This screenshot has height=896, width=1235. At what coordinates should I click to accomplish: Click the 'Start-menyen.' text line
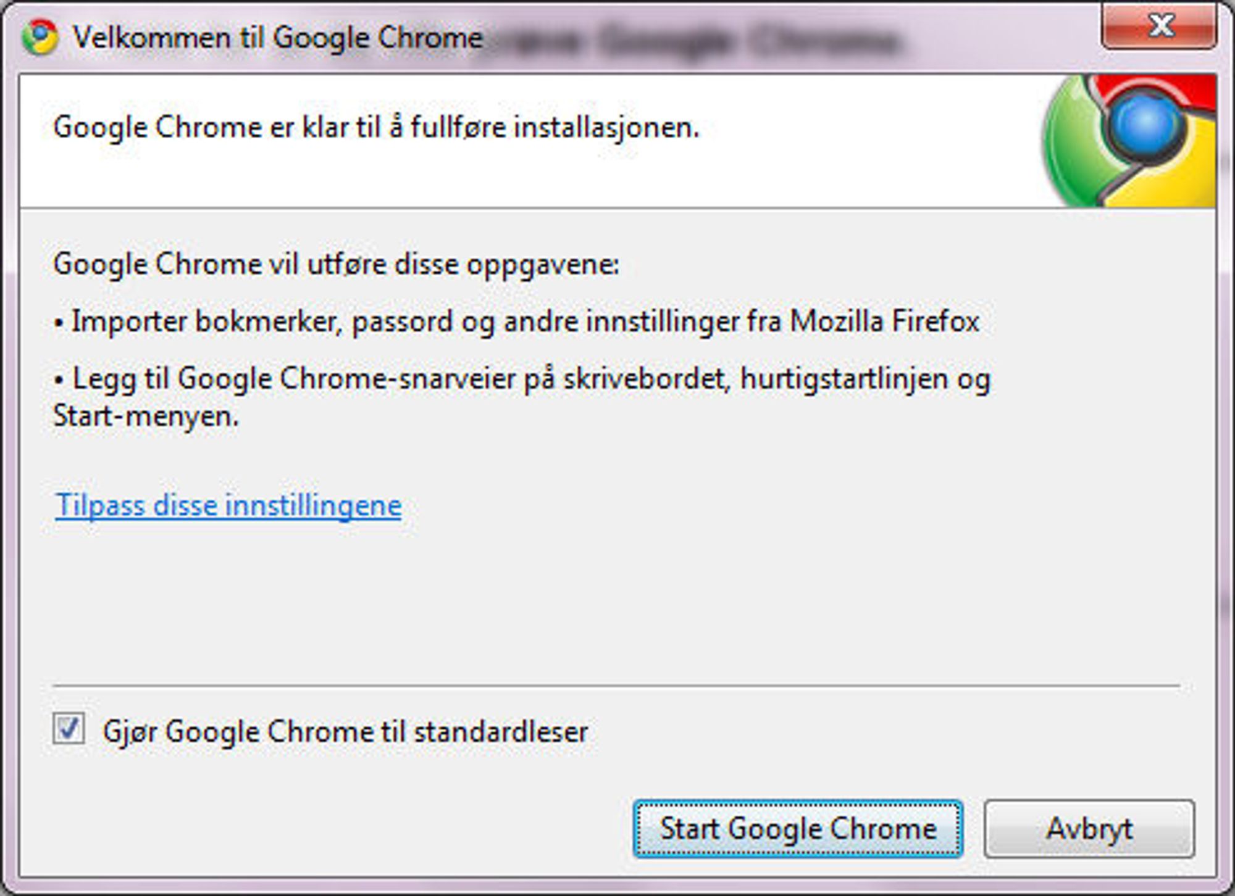[146, 416]
